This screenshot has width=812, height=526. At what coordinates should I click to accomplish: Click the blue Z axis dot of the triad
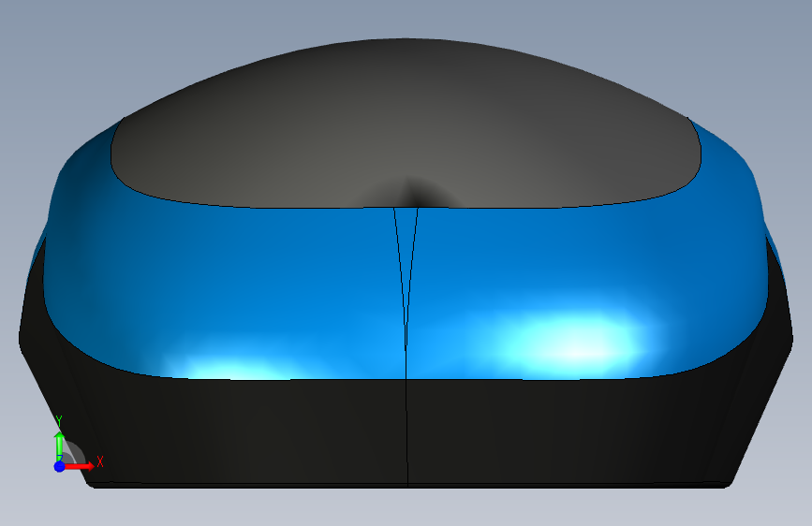tap(60, 466)
